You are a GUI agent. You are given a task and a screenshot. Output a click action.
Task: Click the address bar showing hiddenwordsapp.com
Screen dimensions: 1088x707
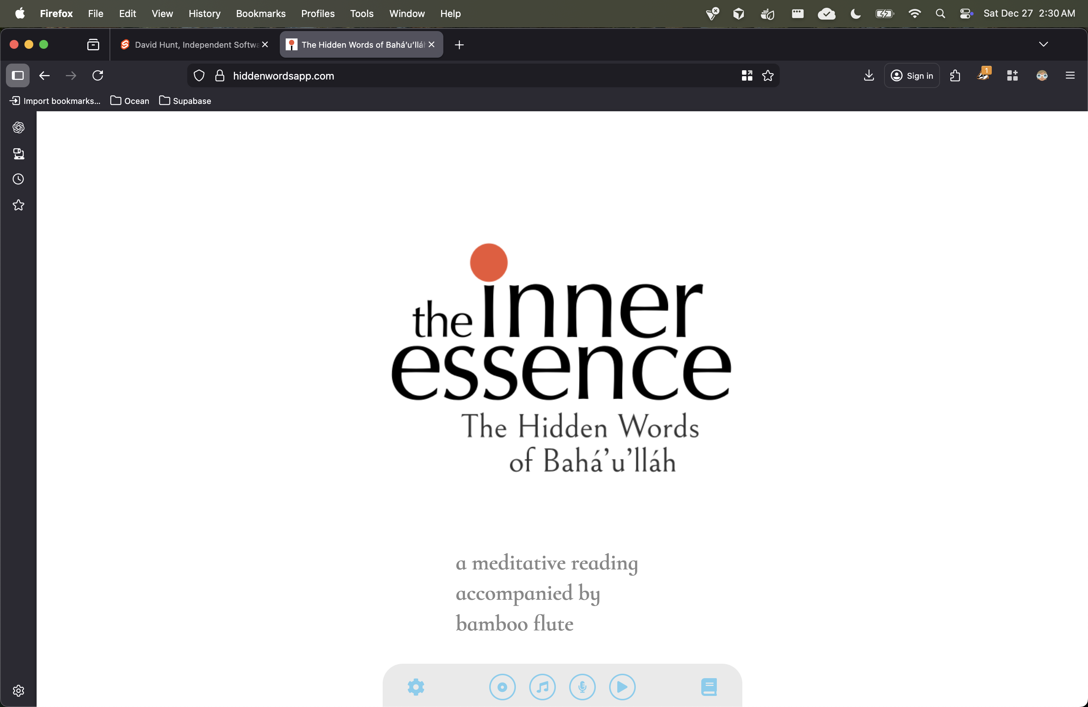click(x=284, y=76)
